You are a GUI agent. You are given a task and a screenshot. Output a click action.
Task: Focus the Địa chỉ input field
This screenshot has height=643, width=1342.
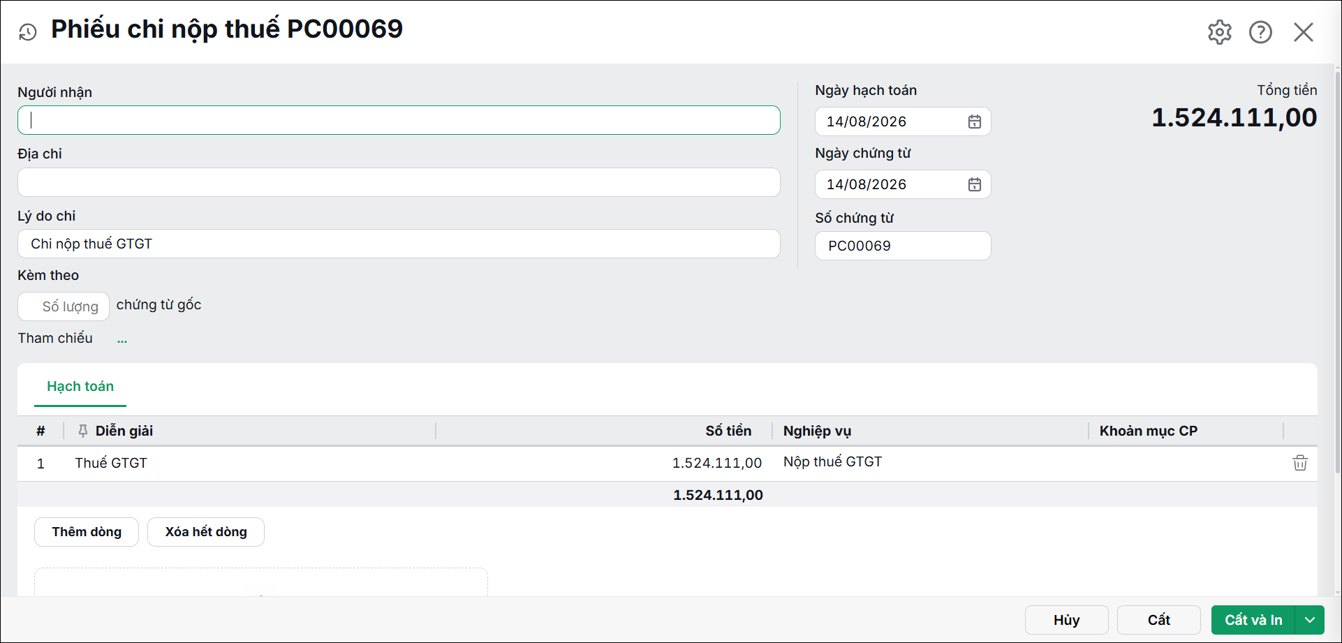(399, 182)
